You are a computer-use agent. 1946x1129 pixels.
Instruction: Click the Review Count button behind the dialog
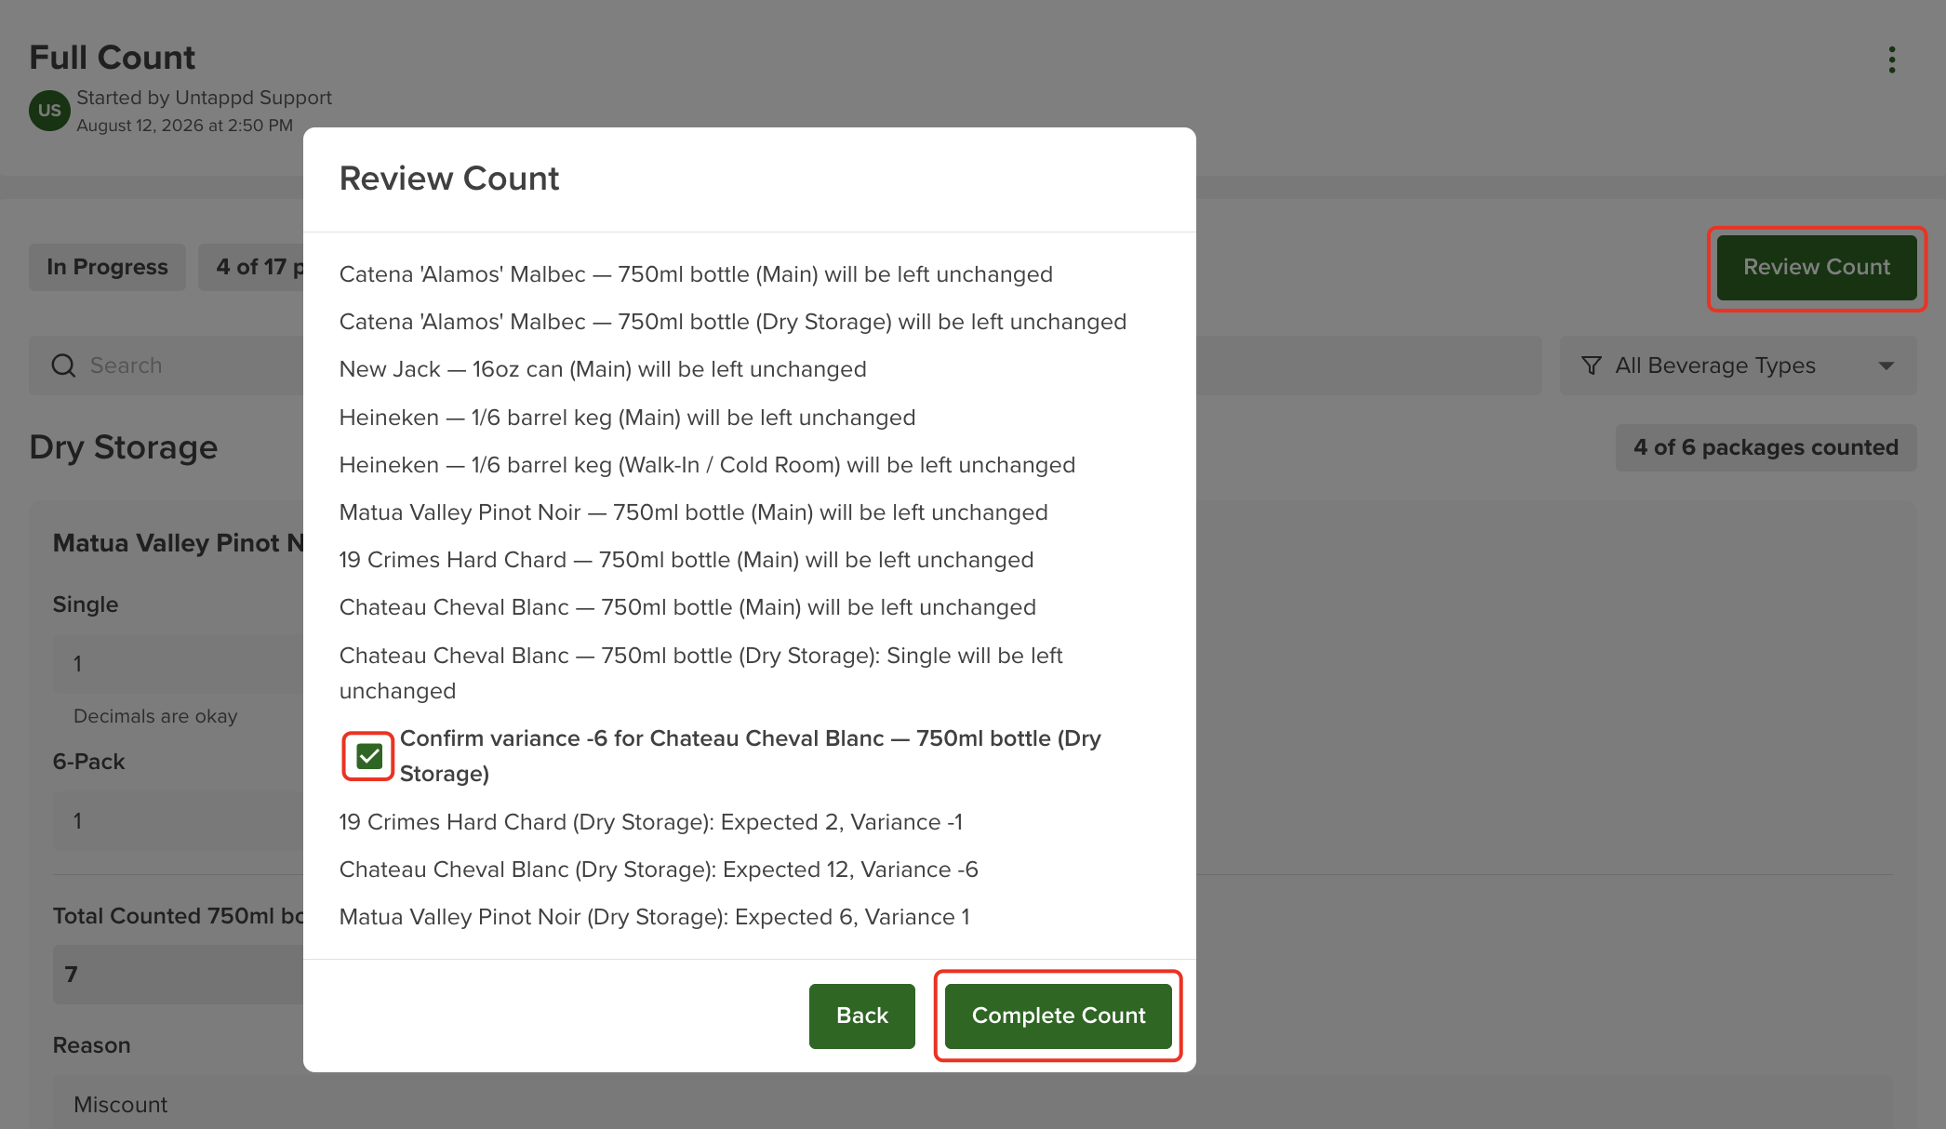tap(1817, 268)
